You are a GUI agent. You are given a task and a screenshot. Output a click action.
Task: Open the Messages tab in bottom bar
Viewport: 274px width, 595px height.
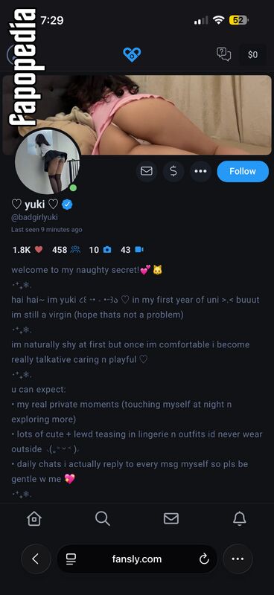point(171,518)
